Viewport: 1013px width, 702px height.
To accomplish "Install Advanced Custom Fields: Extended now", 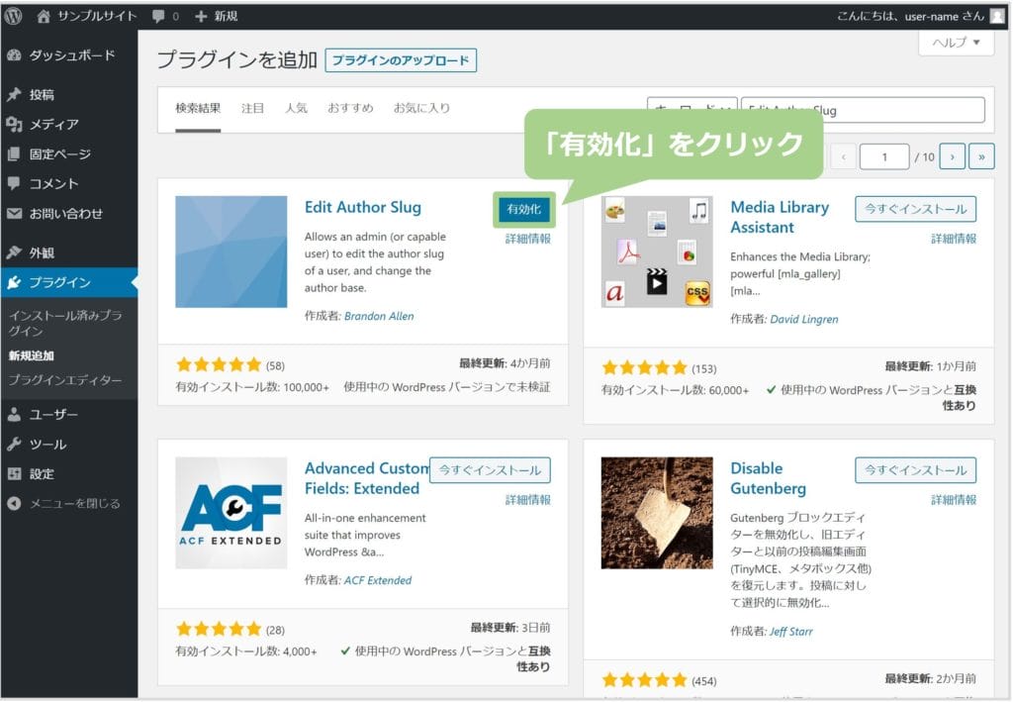I will point(490,470).
